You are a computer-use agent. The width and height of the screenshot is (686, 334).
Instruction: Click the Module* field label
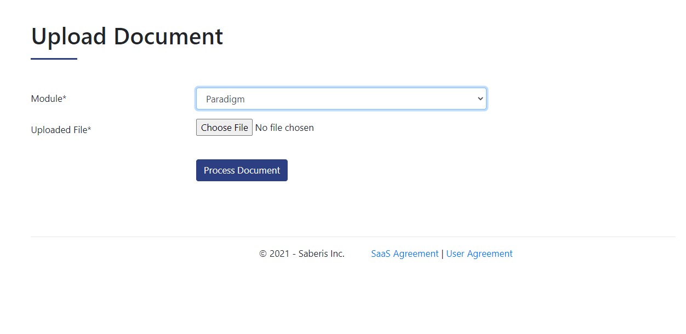48,99
